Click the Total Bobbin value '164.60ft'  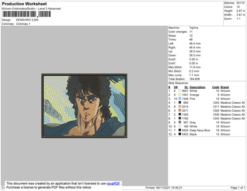(x=195, y=79)
